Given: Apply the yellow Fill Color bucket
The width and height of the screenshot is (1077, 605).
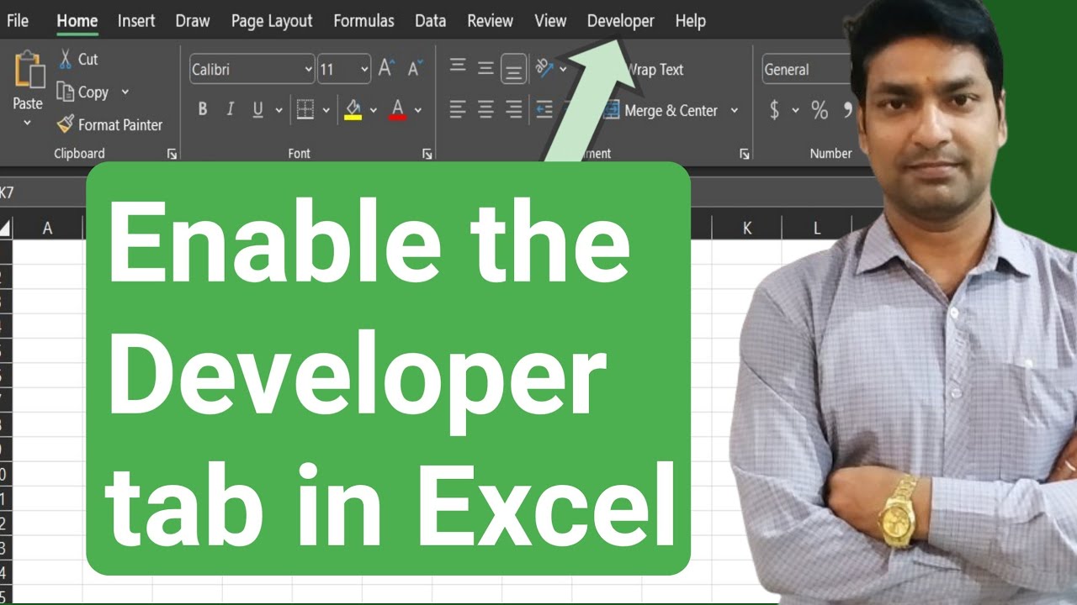Looking at the screenshot, I should pos(353,109).
